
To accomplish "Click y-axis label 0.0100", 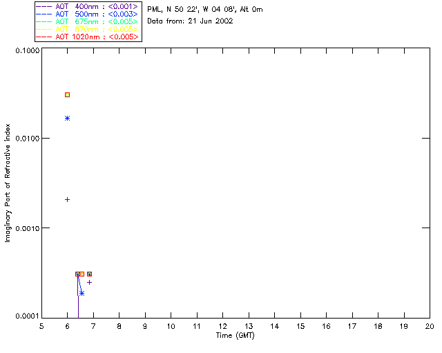I will pyautogui.click(x=28, y=139).
